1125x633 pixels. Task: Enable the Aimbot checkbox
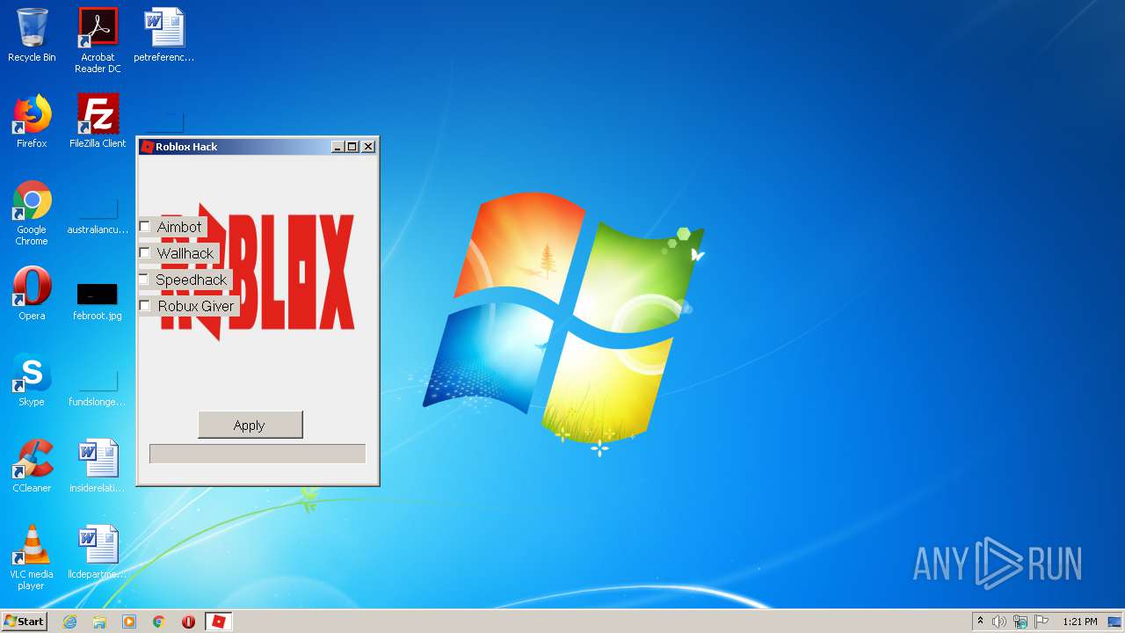pyautogui.click(x=145, y=227)
